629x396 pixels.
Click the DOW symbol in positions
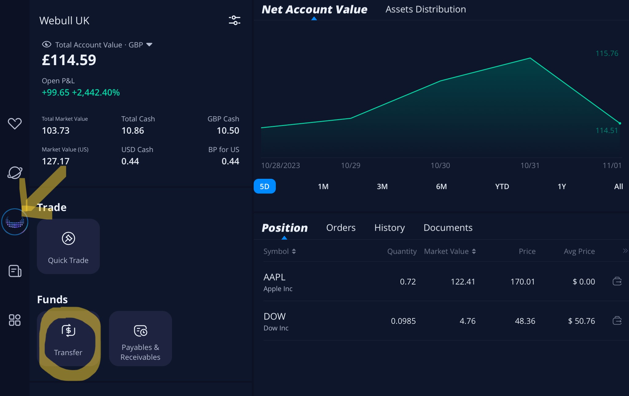click(x=275, y=316)
